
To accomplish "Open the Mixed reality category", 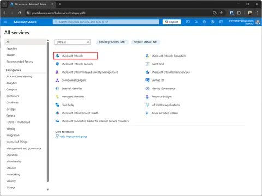I will pos(14,161).
